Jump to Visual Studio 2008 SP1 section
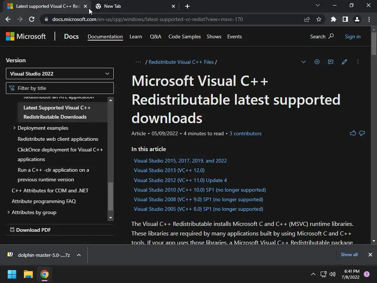 [x=198, y=199]
